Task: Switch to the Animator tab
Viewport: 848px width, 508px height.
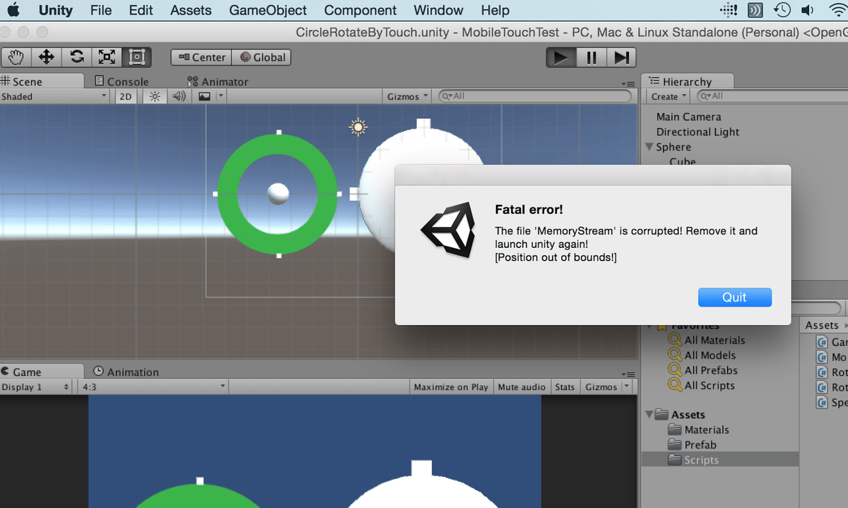Action: pos(218,82)
